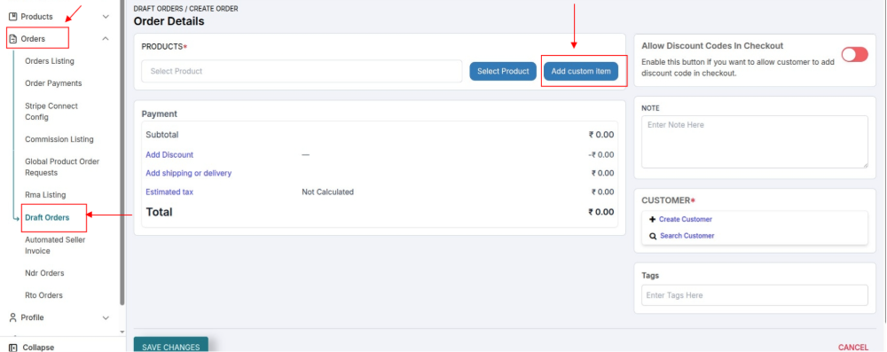Click the Collapse sidebar panel icon
The width and height of the screenshot is (887, 352).
[x=13, y=348]
